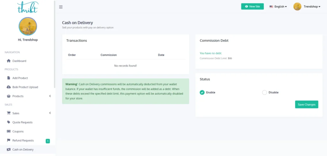Click the Add Product file icon
This screenshot has height=156, width=327.
click(x=9, y=78)
